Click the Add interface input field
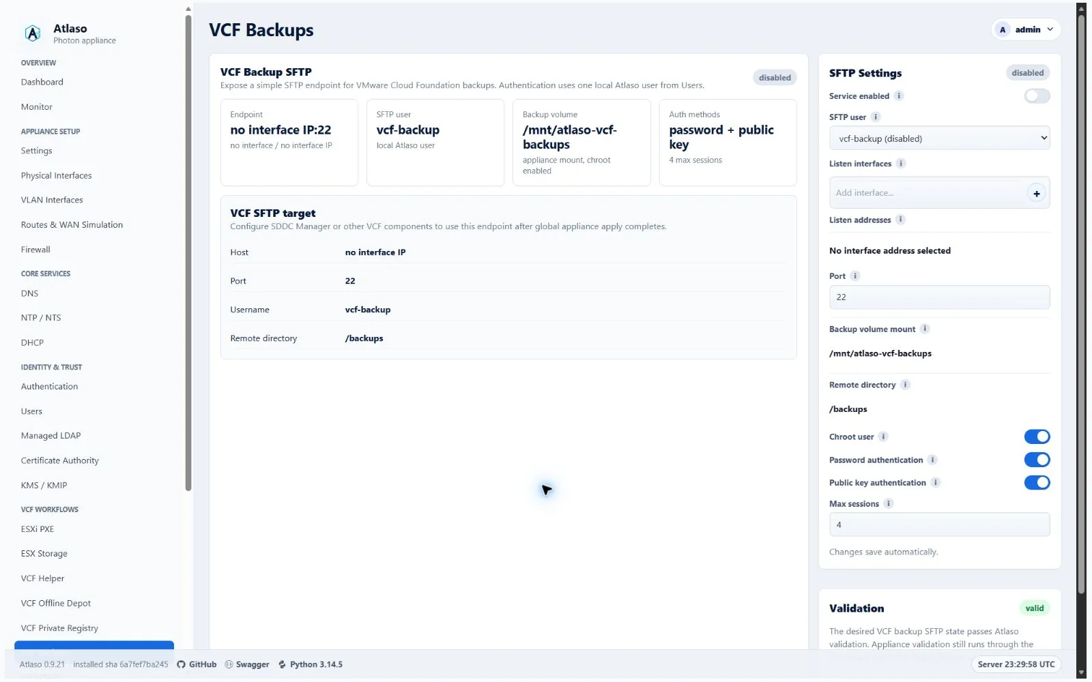Viewport: 1092px width, 682px height. pos(928,193)
